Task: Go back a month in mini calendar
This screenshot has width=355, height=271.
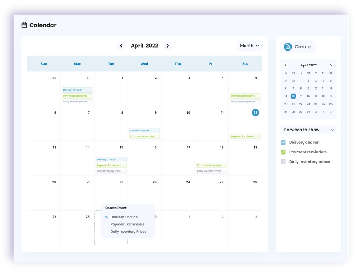Action: [286, 65]
